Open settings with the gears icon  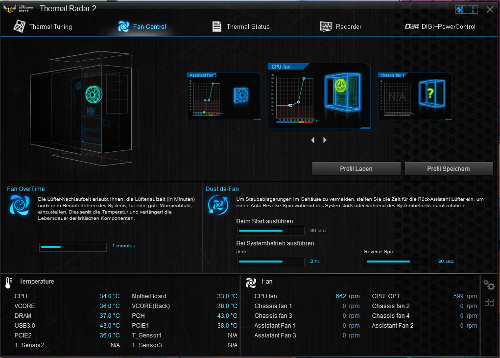point(489,285)
